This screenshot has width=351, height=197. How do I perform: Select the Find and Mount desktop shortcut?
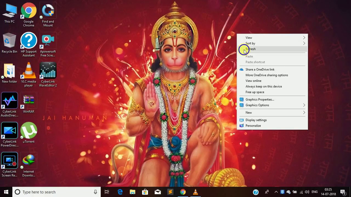[48, 15]
